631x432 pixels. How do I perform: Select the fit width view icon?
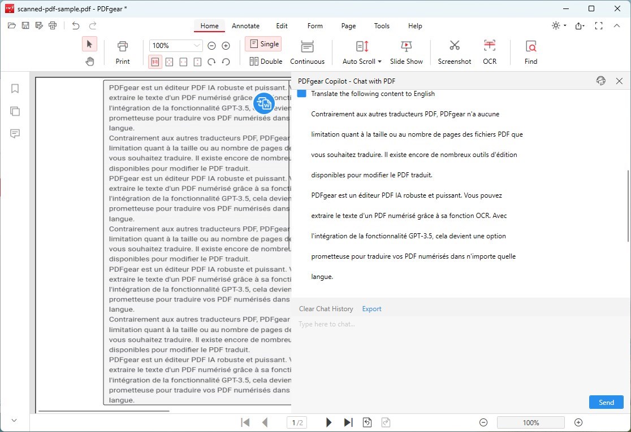click(184, 62)
